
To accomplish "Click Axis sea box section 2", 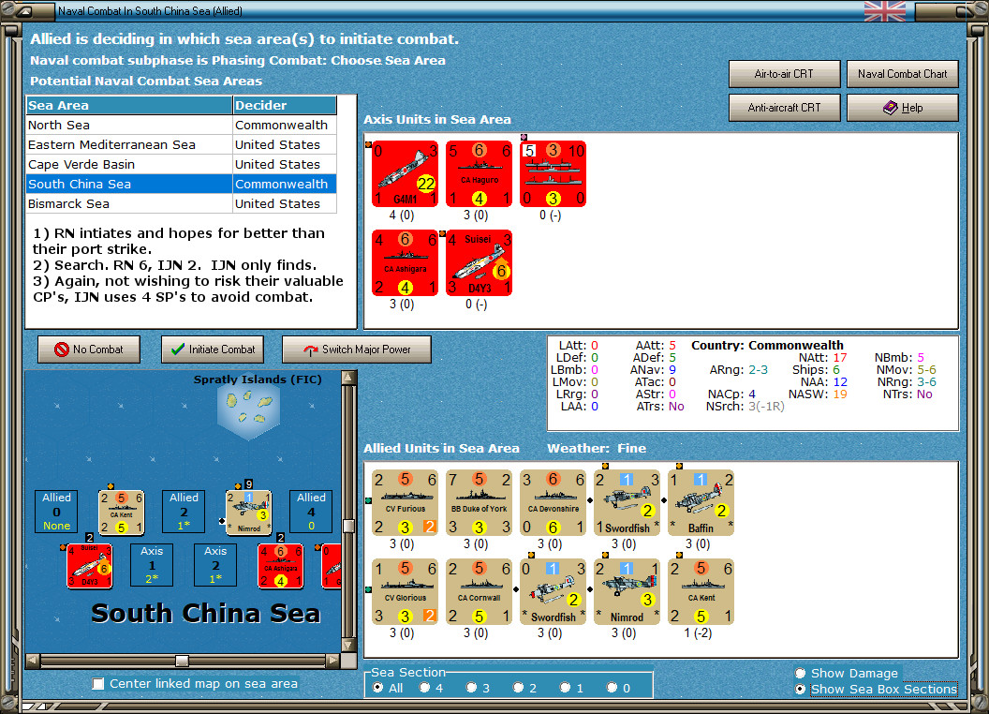I will pyautogui.click(x=215, y=565).
